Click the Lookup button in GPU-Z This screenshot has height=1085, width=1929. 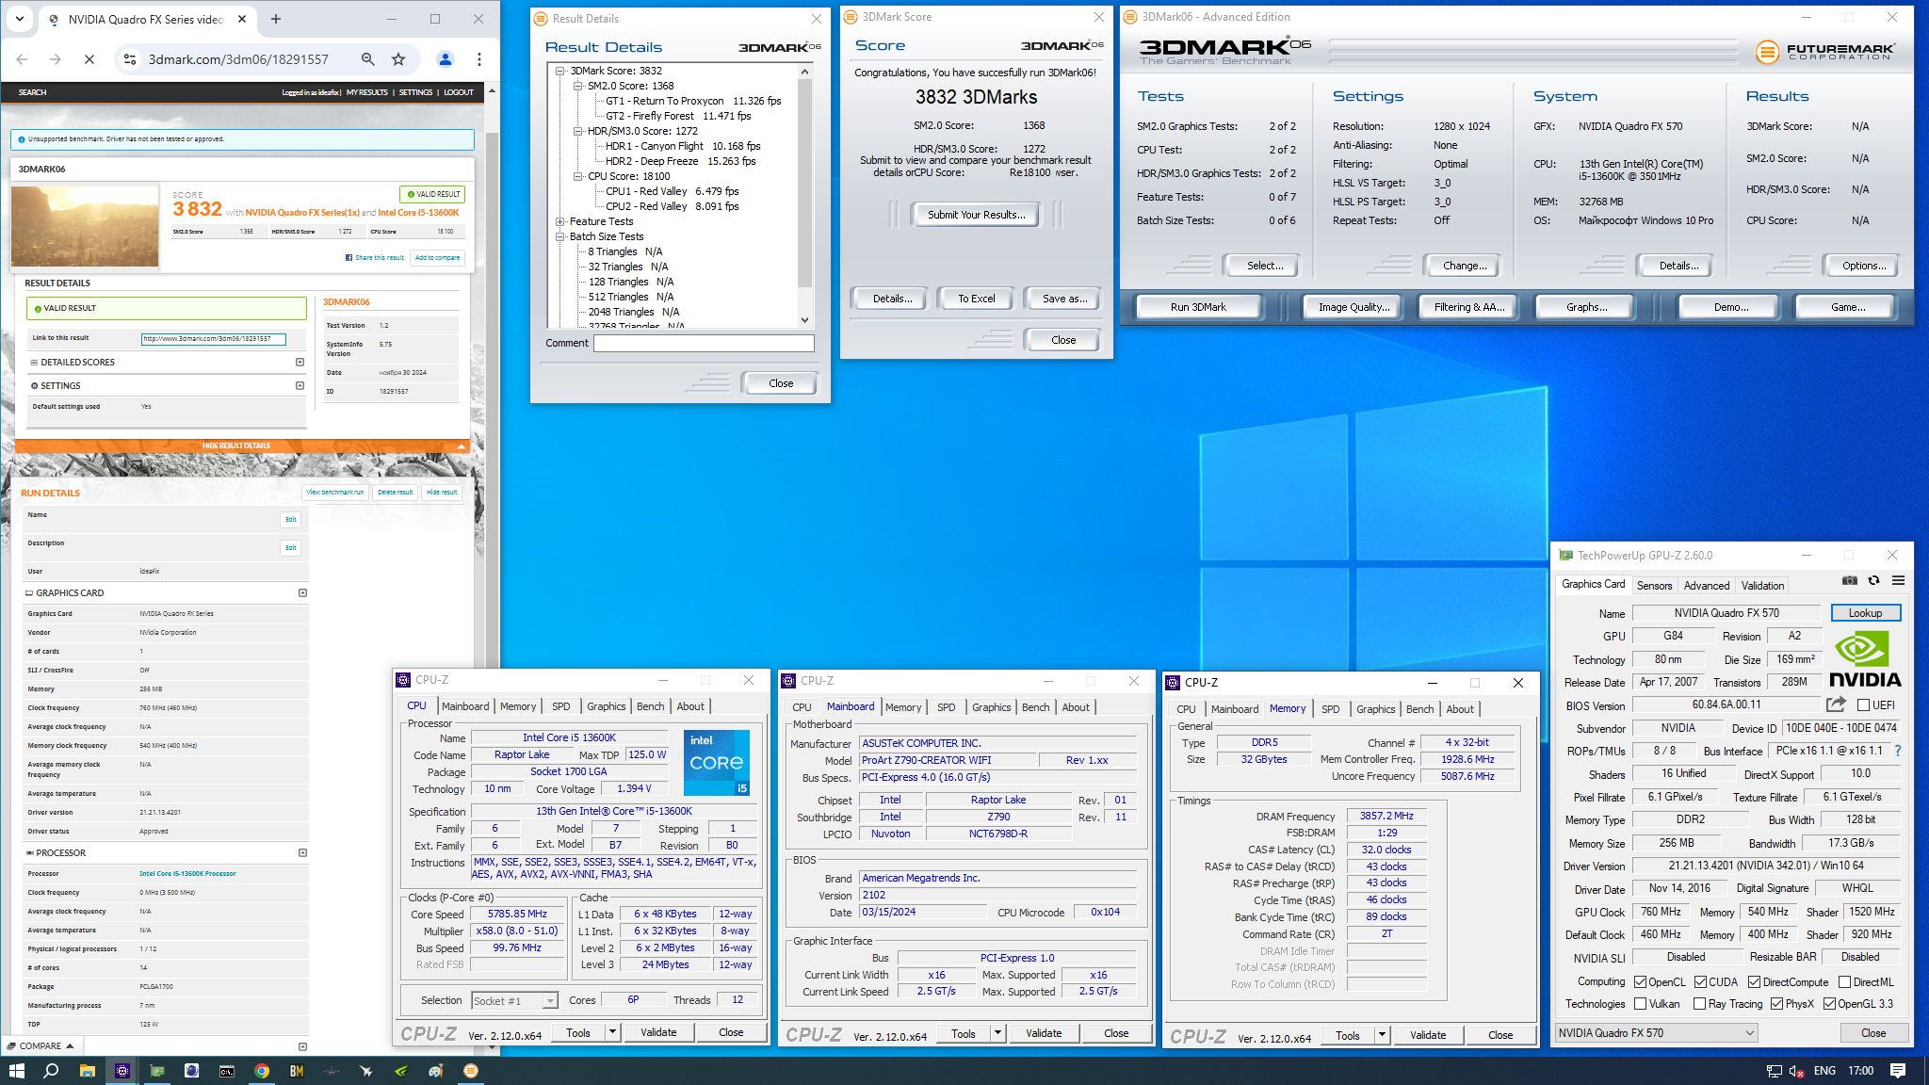[x=1865, y=613]
